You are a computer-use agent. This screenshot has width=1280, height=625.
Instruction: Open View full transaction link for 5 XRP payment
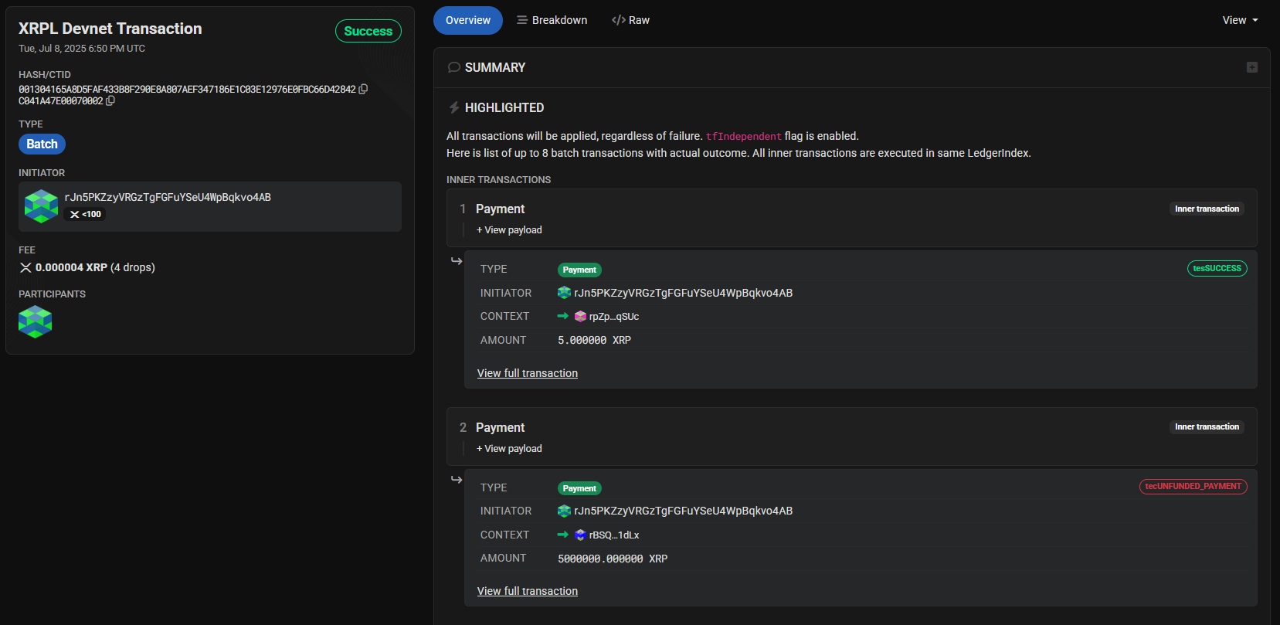528,373
